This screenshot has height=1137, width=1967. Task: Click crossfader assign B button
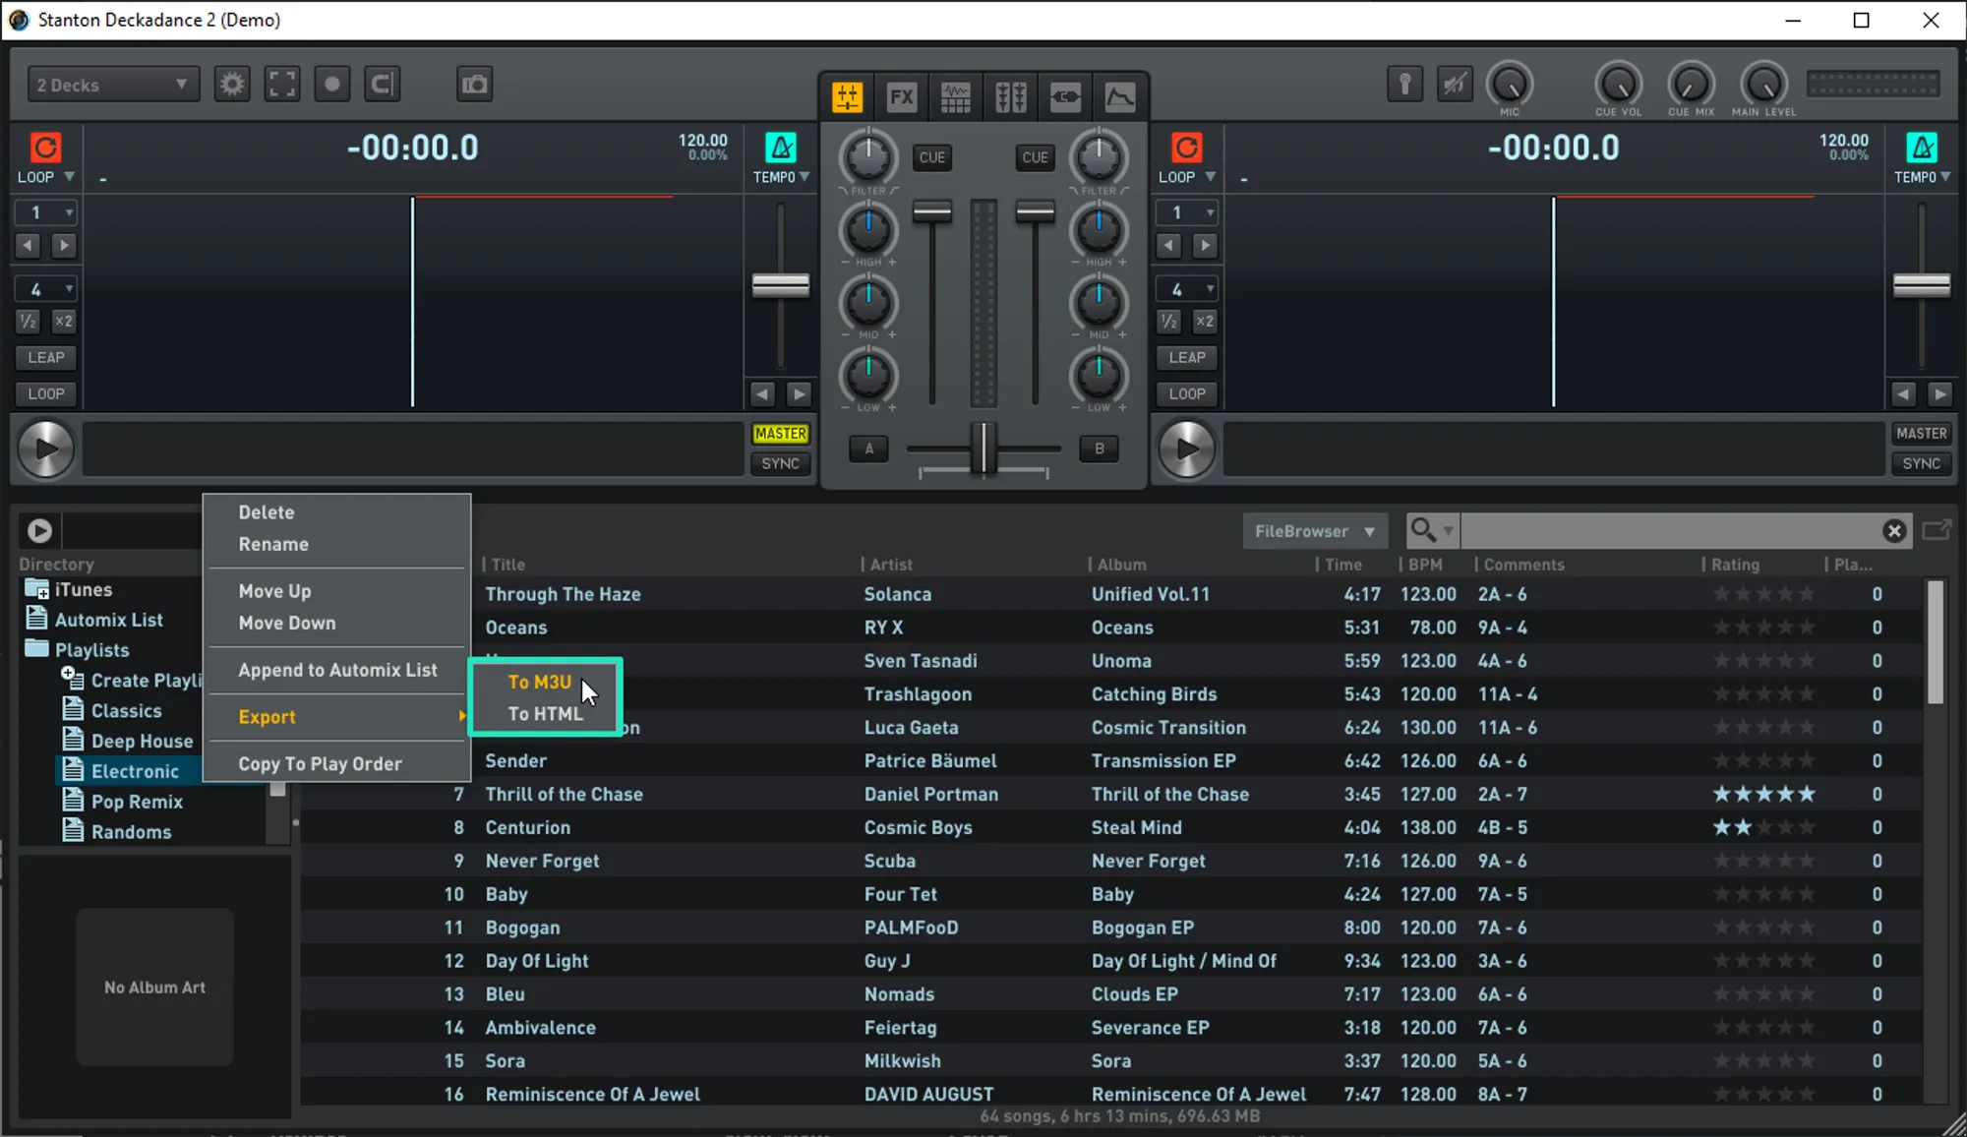[1099, 449]
